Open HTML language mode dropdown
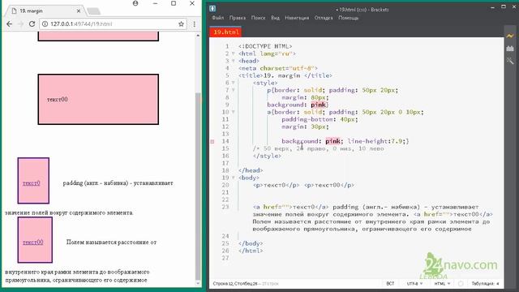This screenshot has width=519, height=292. [442, 284]
